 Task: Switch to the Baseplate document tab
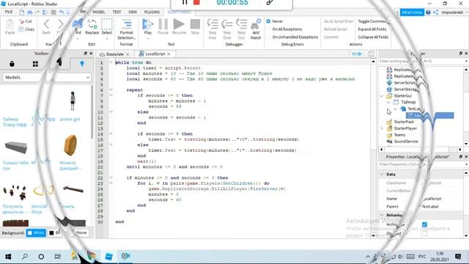115,54
